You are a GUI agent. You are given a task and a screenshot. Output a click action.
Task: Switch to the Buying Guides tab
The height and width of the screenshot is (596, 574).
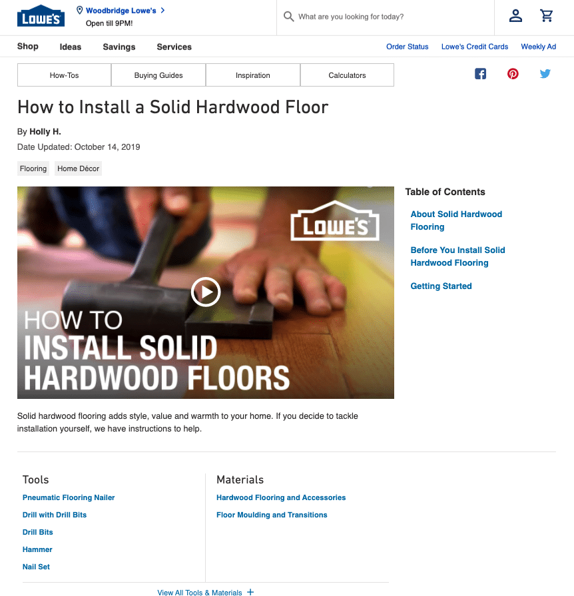pyautogui.click(x=158, y=75)
